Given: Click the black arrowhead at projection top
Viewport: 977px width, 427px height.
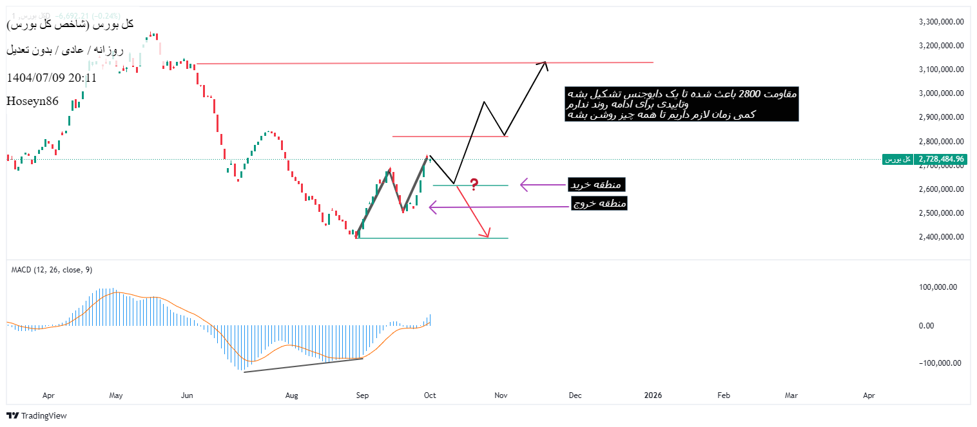Looking at the screenshot, I should [545, 63].
